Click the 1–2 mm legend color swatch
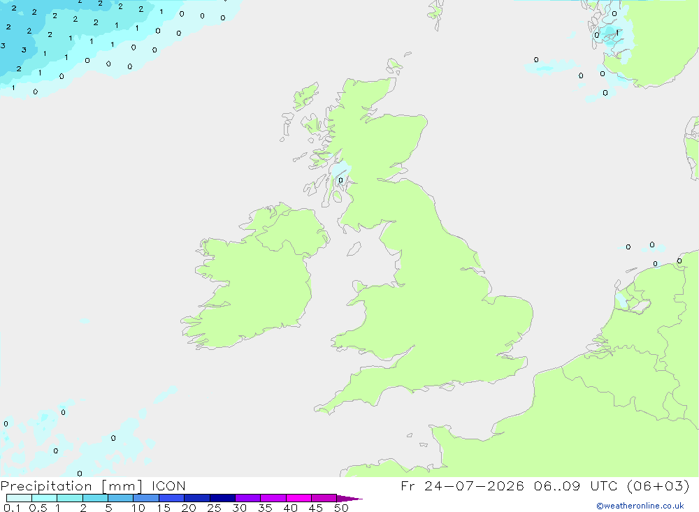Screen dimensions: 699x512 (69, 498)
